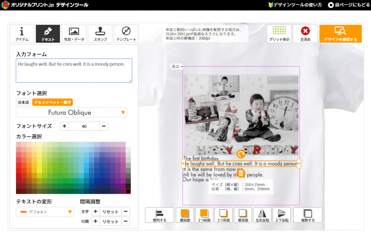
Task: Move one layer forward with 1つ前面
Action: (x=204, y=215)
